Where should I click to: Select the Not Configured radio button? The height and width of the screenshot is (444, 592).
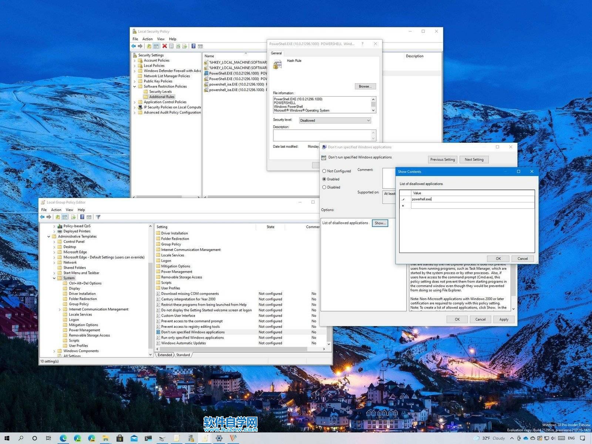(324, 171)
